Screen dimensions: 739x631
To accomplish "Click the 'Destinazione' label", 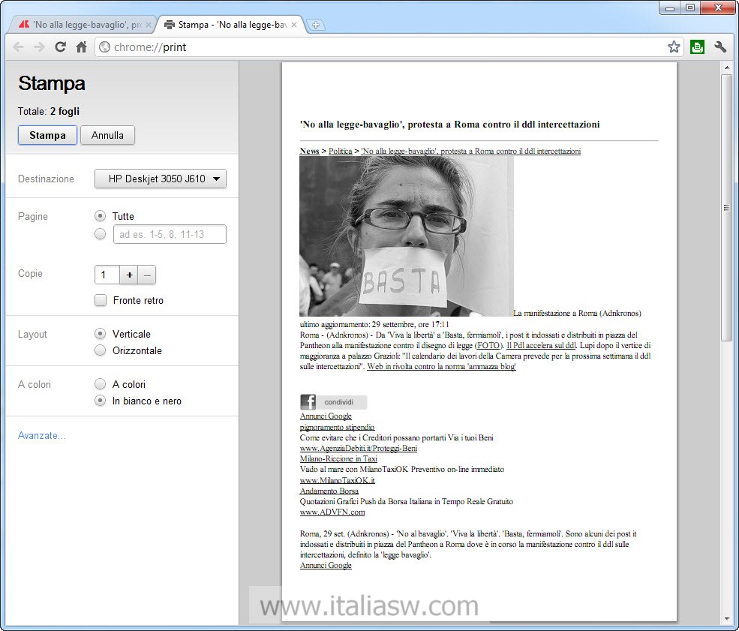I will (46, 179).
